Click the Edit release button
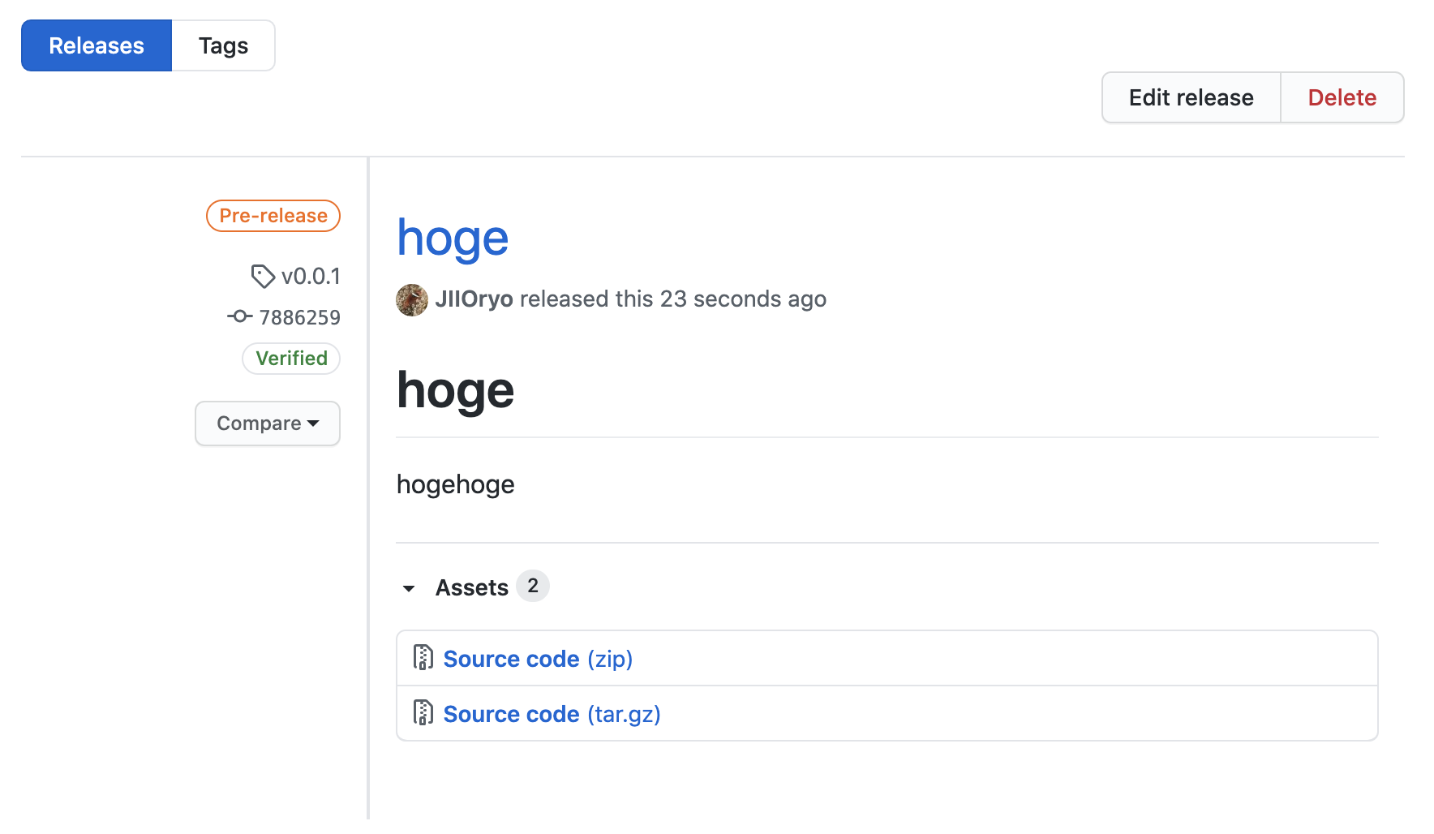Screen dimensions: 1434x834 click(x=1191, y=97)
